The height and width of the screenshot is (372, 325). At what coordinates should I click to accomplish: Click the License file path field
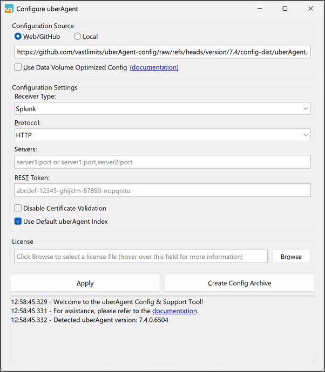click(x=140, y=257)
